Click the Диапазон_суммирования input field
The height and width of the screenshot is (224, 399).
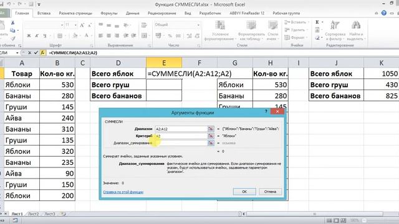(x=181, y=143)
